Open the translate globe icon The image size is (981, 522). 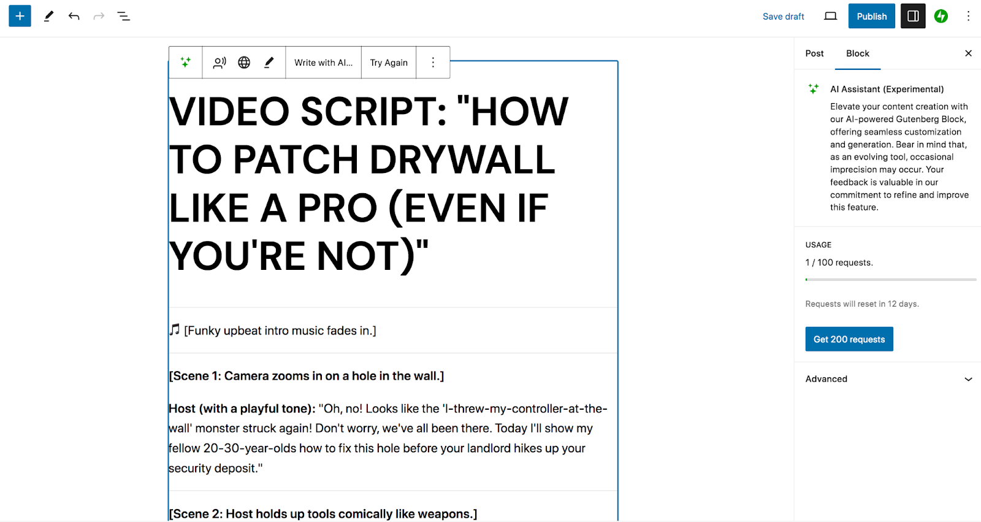pyautogui.click(x=244, y=63)
